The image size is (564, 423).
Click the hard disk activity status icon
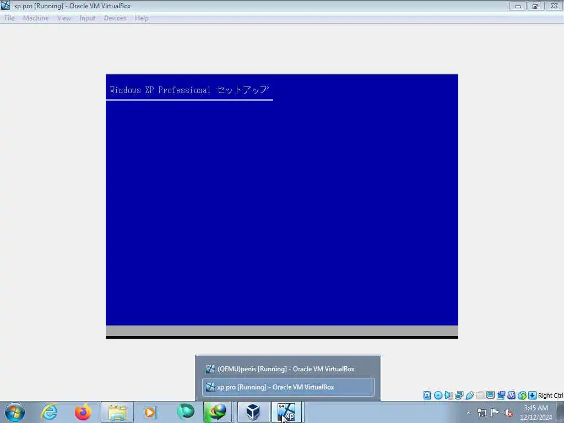pyautogui.click(x=427, y=395)
